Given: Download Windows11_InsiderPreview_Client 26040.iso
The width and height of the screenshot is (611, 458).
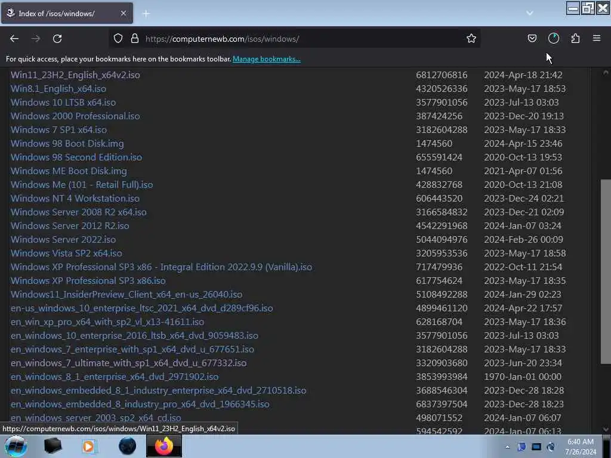Looking at the screenshot, I should coord(126,294).
